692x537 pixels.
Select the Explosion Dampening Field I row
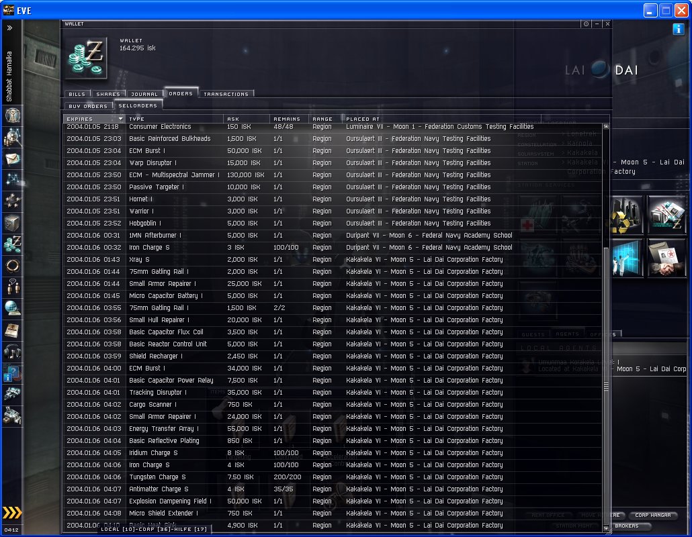click(333, 501)
